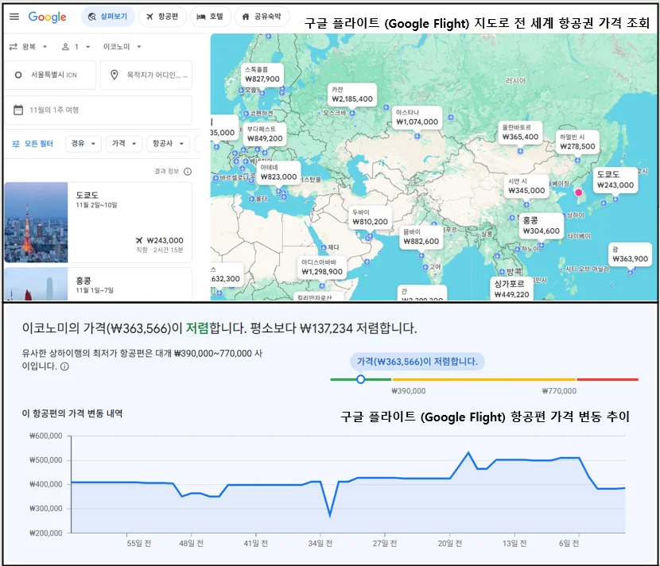660x566 pixels.
Task: Click the 바르셀로나 airport dot on map
Action: pyautogui.click(x=215, y=178)
